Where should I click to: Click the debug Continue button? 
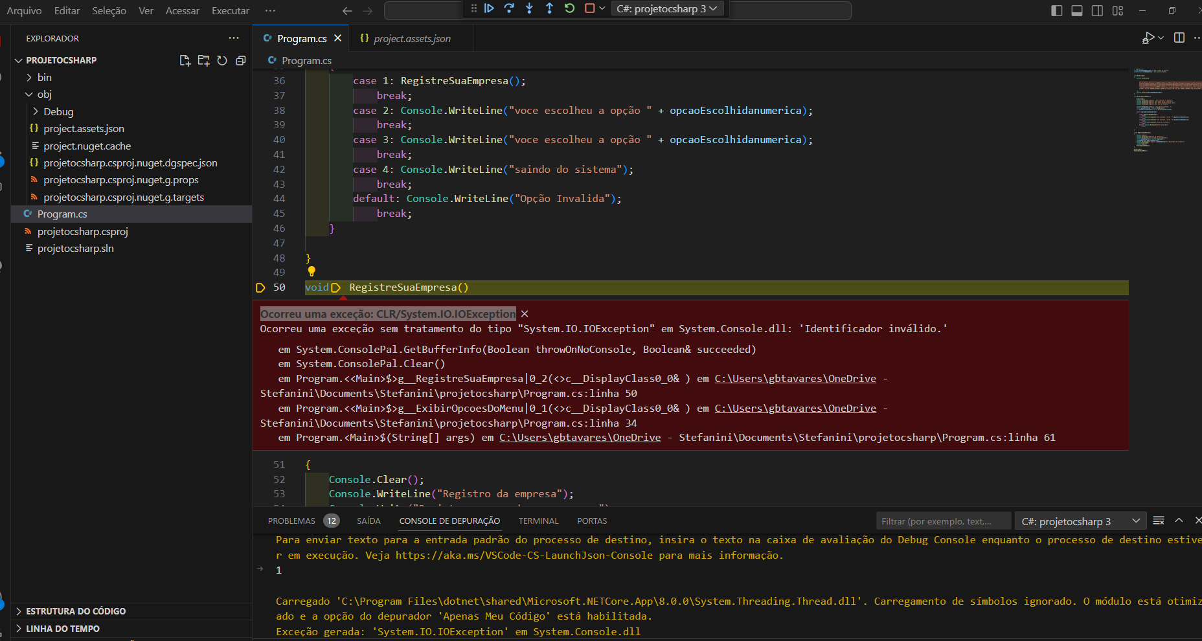point(489,8)
